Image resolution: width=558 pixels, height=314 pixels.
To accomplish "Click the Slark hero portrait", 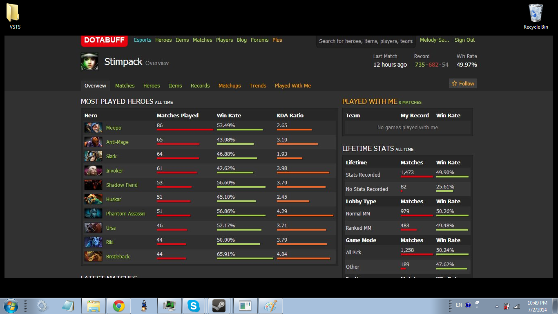I will tap(94, 156).
